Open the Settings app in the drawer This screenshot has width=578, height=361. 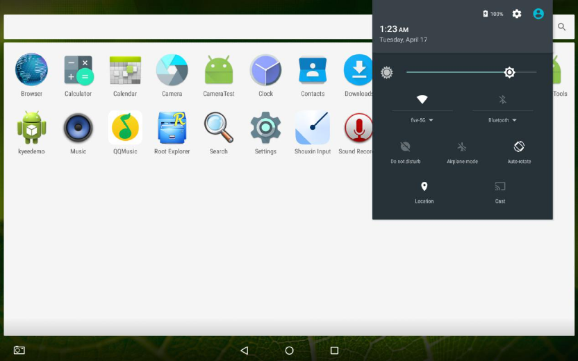[265, 128]
